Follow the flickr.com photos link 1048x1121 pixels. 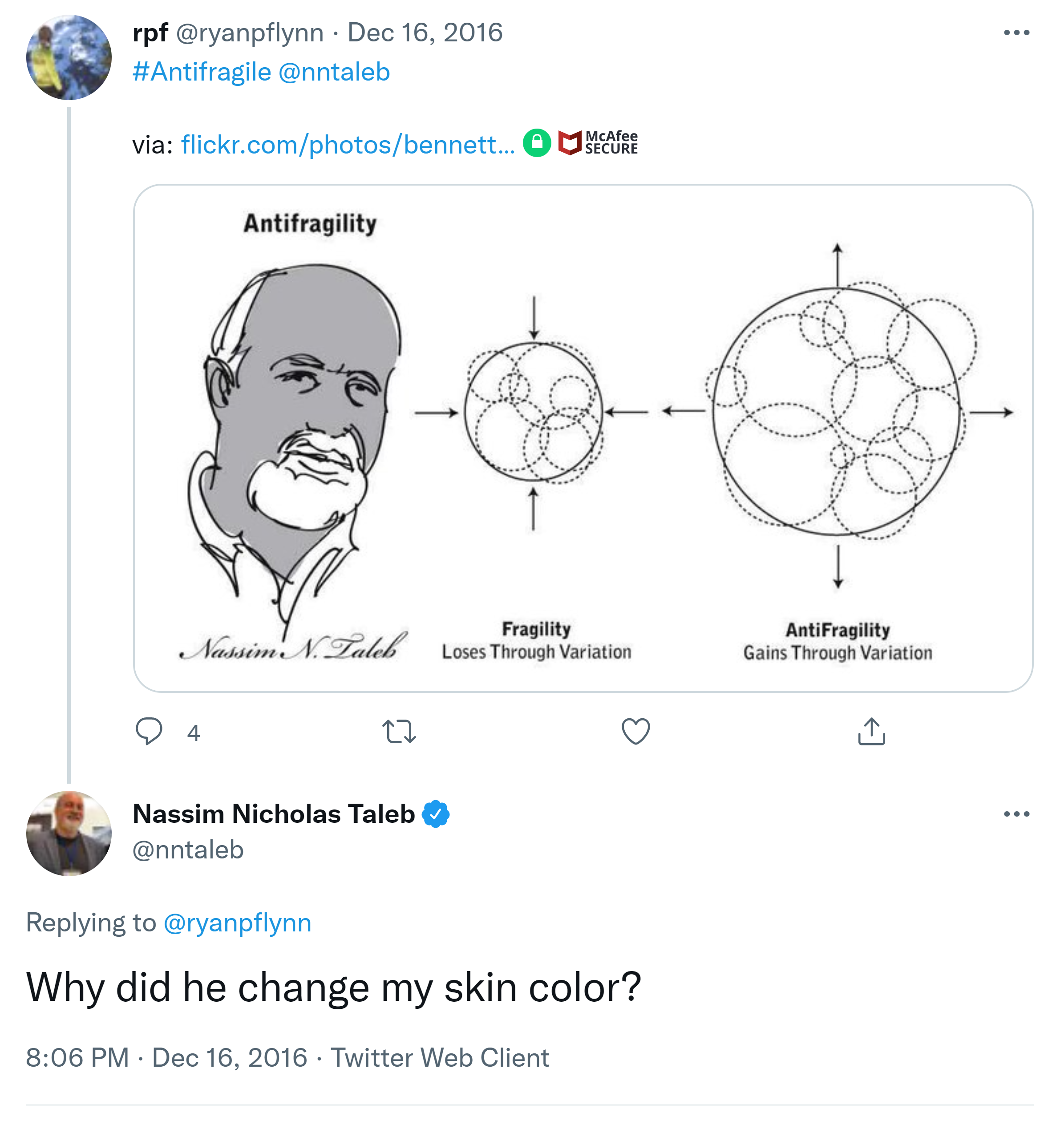coord(347,145)
